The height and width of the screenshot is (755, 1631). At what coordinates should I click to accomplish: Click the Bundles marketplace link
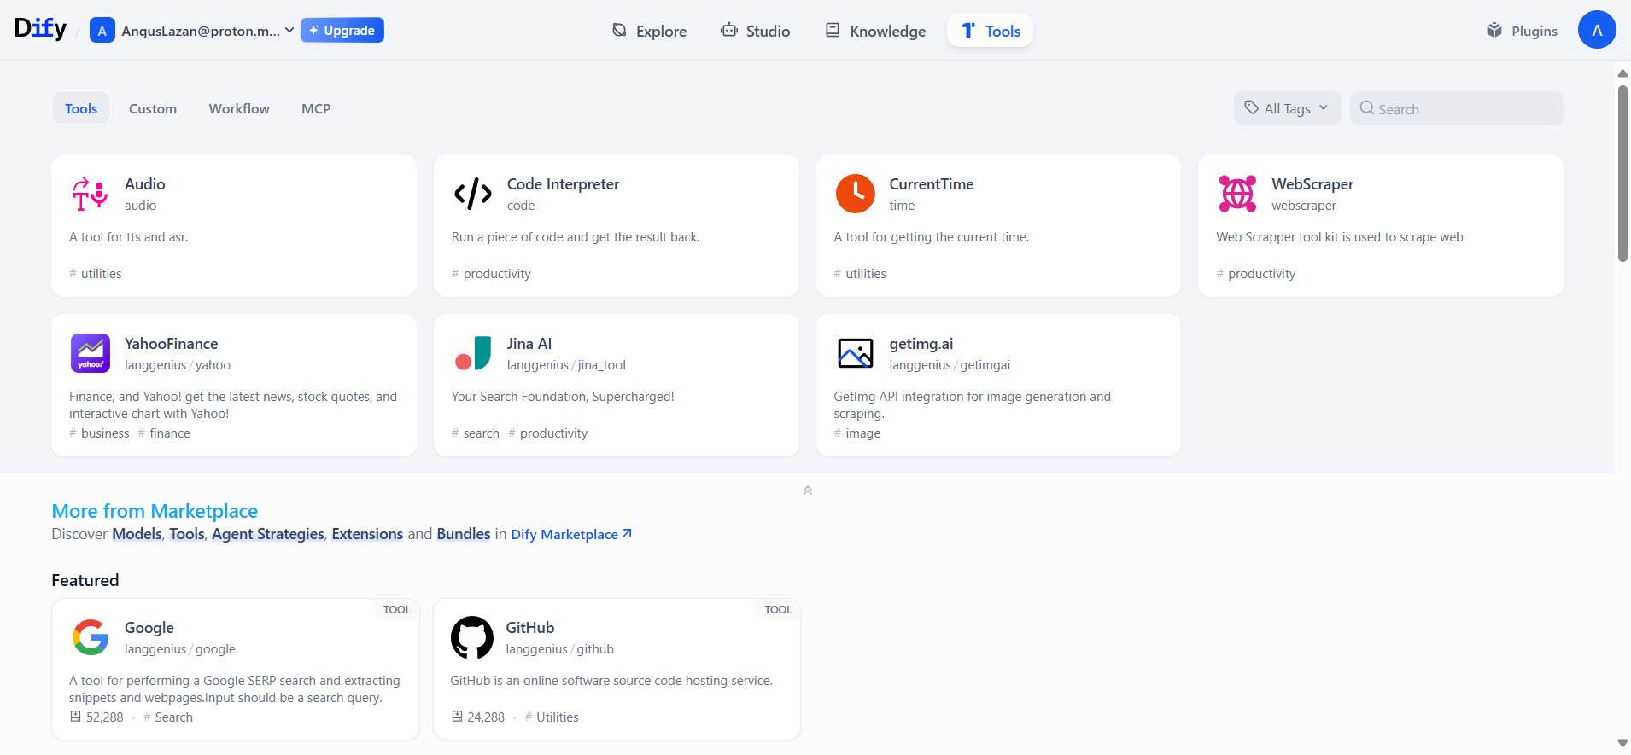[x=464, y=534]
